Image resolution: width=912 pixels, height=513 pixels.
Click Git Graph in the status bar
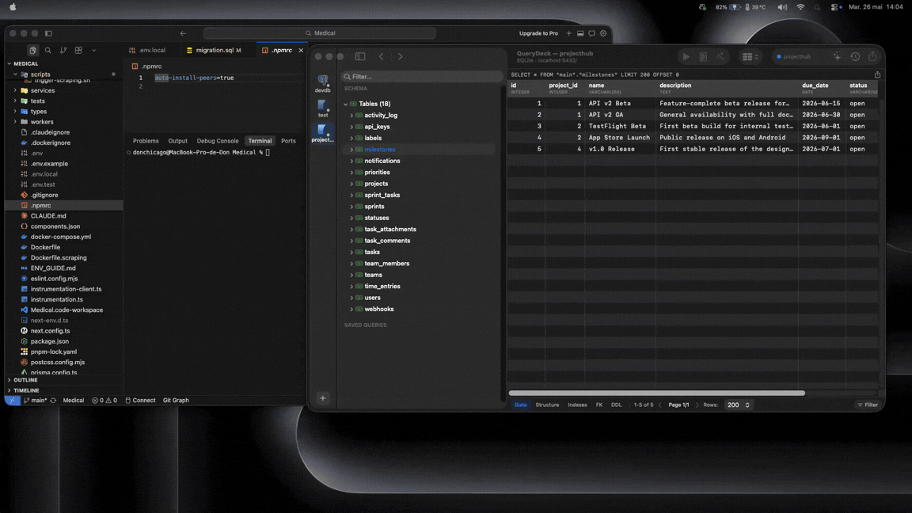click(x=176, y=400)
